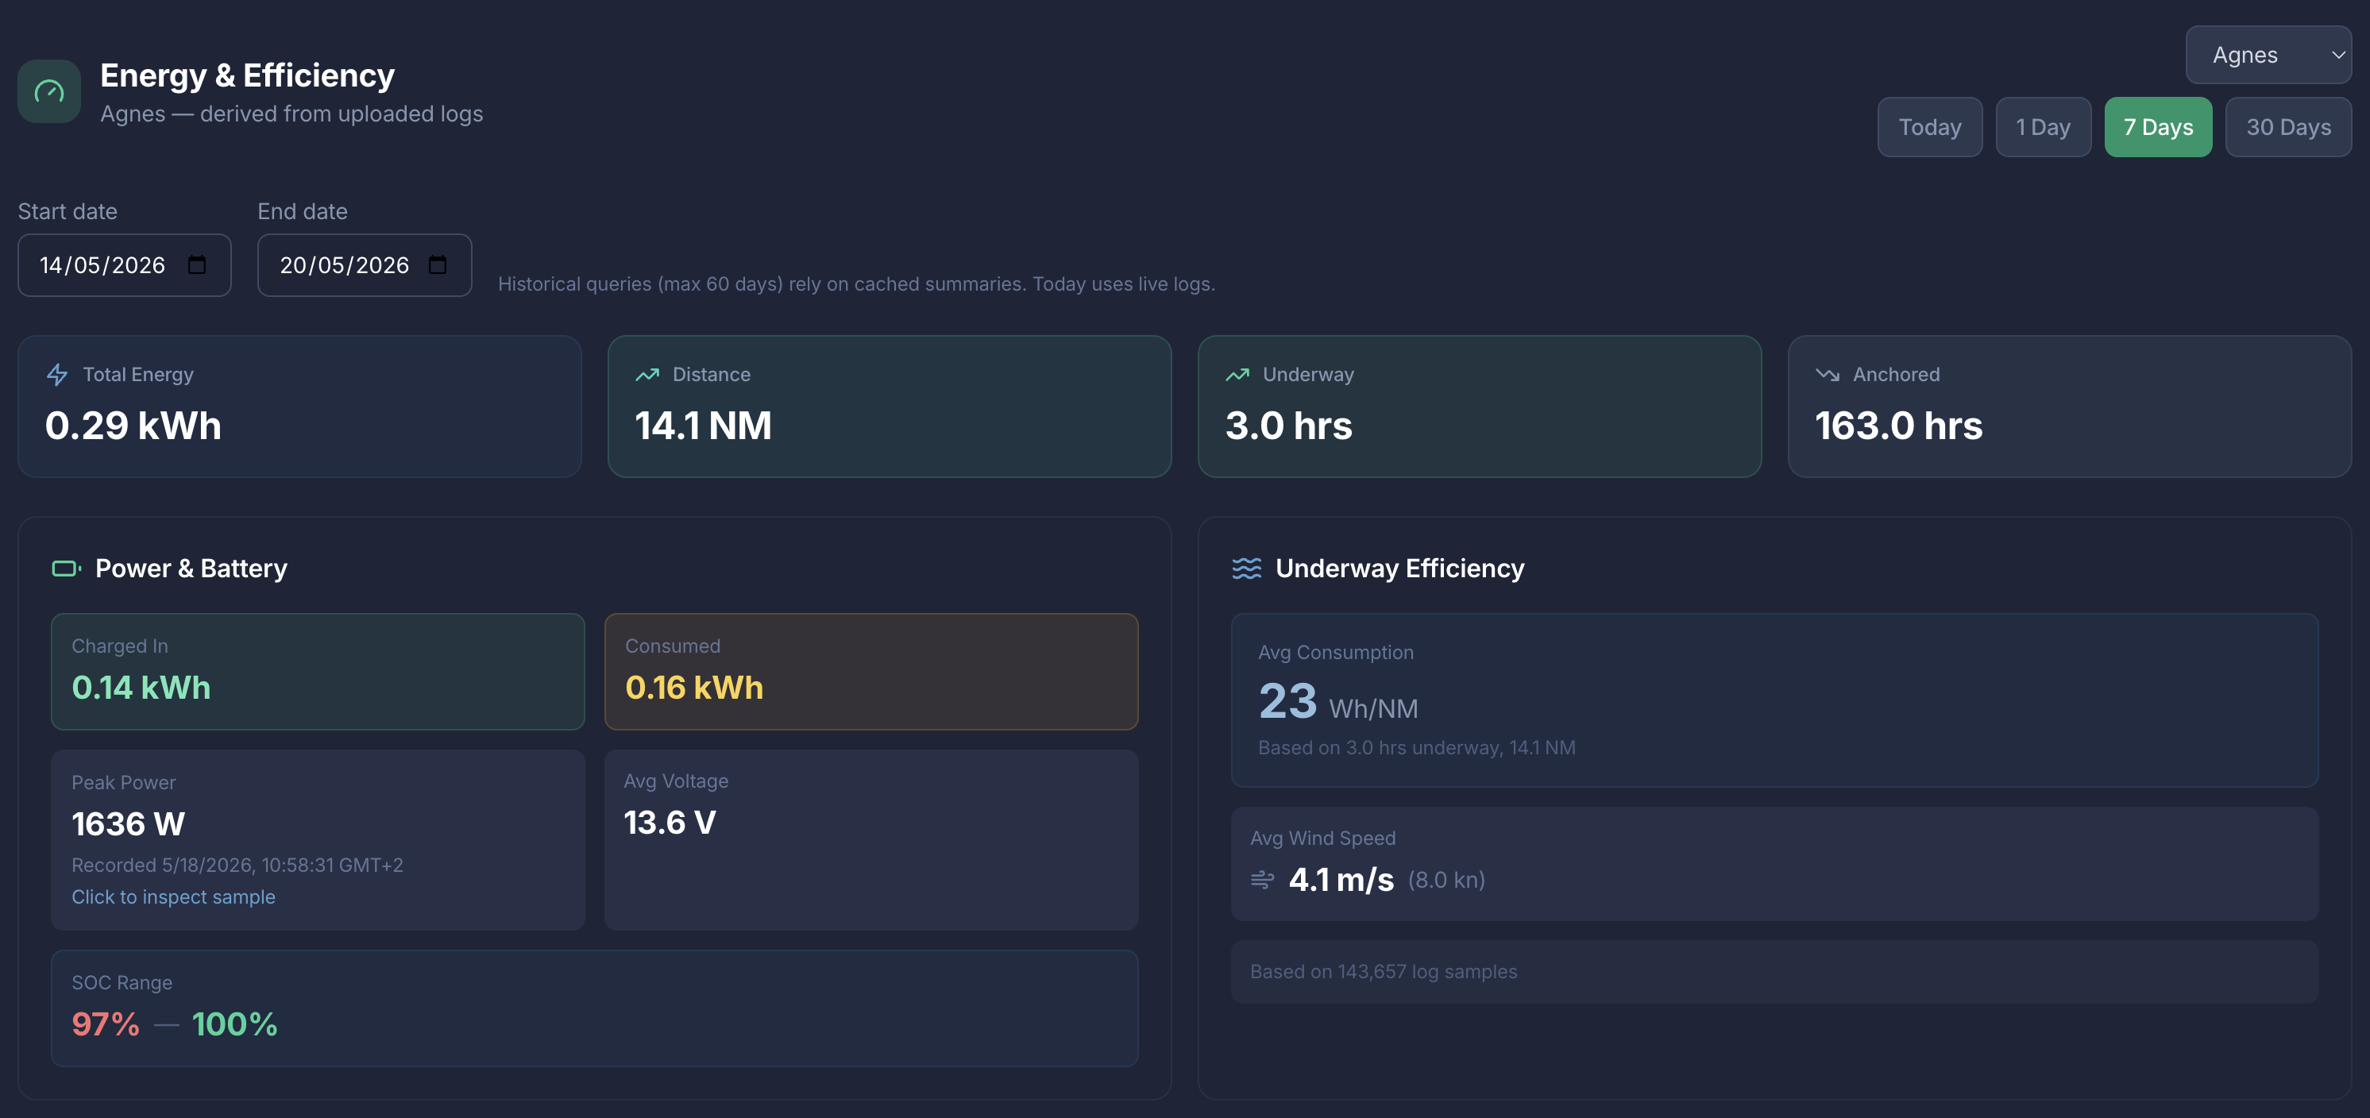Click the 4.1 m/s wind speed value
The image size is (2370, 1118).
click(x=1341, y=880)
